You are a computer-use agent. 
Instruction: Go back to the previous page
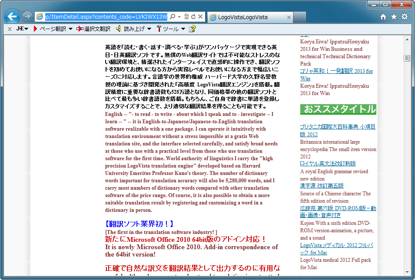pos(12,16)
